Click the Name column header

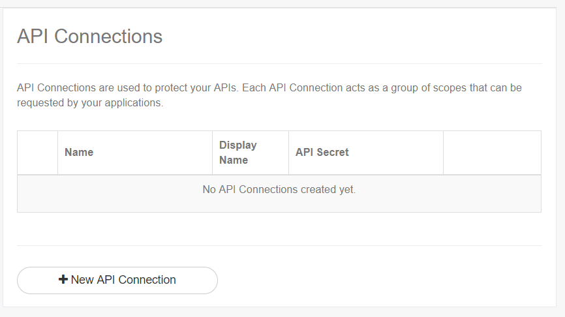click(79, 153)
